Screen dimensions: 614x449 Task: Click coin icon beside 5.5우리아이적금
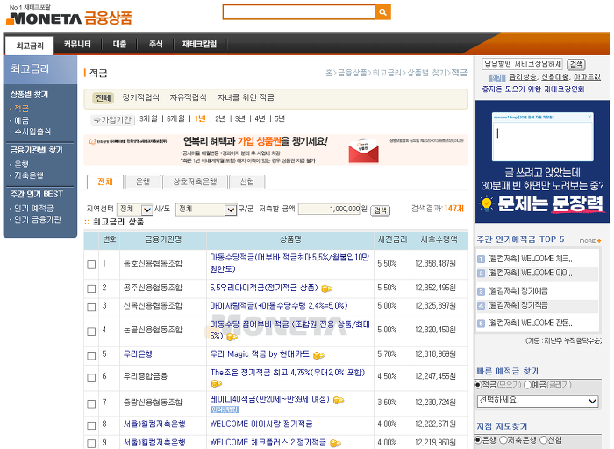tap(326, 289)
